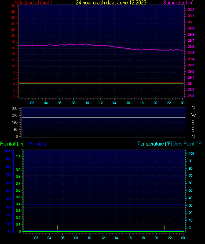Image resolution: width=205 pixels, height=244 pixels.
Task: Click the Windspeed (mph) axis label
Action: (x=33, y=3)
